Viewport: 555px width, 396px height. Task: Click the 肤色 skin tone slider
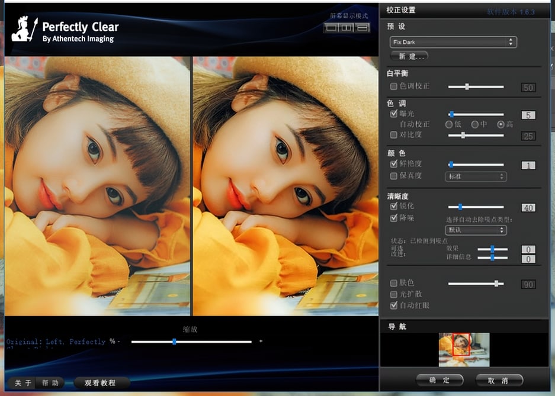(476, 284)
